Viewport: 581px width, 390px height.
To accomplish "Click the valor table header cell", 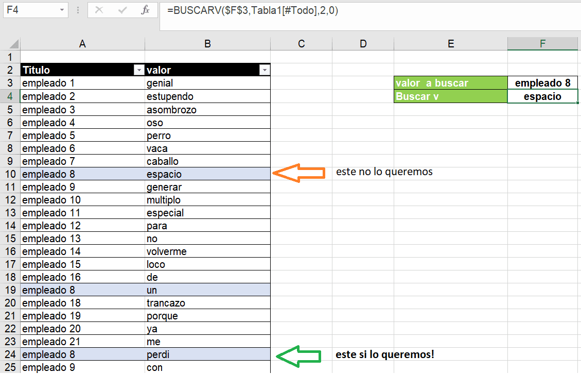I will tap(207, 70).
